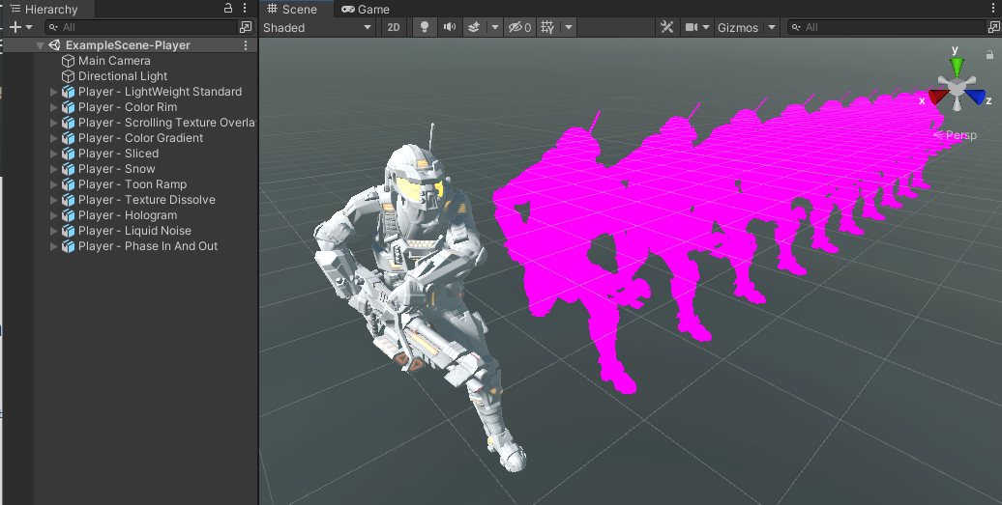Click the Player - Hologram prefab icon
1002x505 pixels.
pos(68,215)
